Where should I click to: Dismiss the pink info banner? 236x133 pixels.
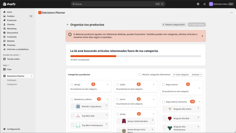pyautogui.click(x=202, y=36)
